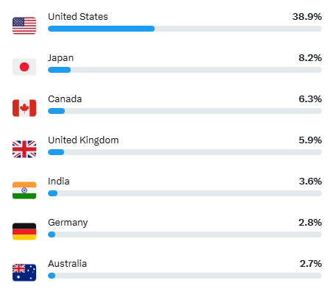Select the Canada country label
Viewport: 333px width, 294px height.
[65, 99]
